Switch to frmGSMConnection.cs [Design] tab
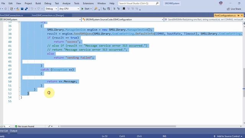The width and height of the screenshot is (245, 138). pyautogui.click(x=48, y=15)
